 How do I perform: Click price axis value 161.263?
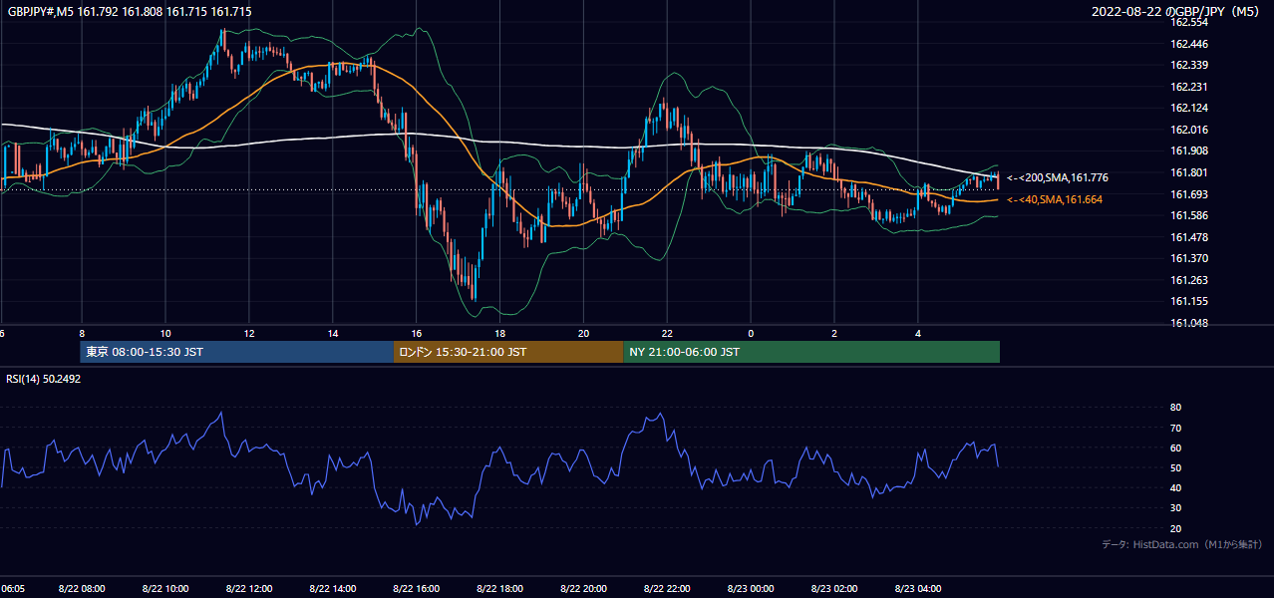coord(1188,280)
